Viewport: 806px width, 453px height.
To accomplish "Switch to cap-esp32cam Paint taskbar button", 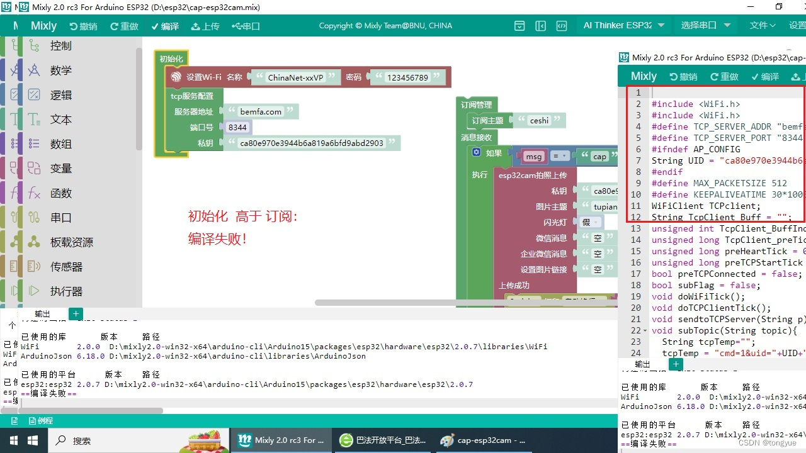I will 484,440.
